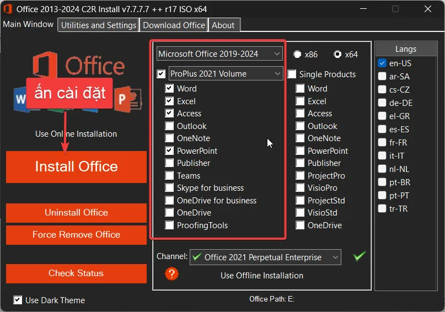This screenshot has width=445, height=312.
Task: Enable the de-DE language
Action: (x=382, y=103)
